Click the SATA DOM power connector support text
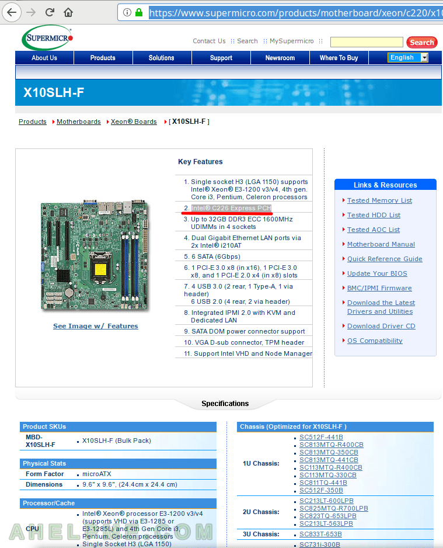Viewport: 443px width, 548px height. 248,331
